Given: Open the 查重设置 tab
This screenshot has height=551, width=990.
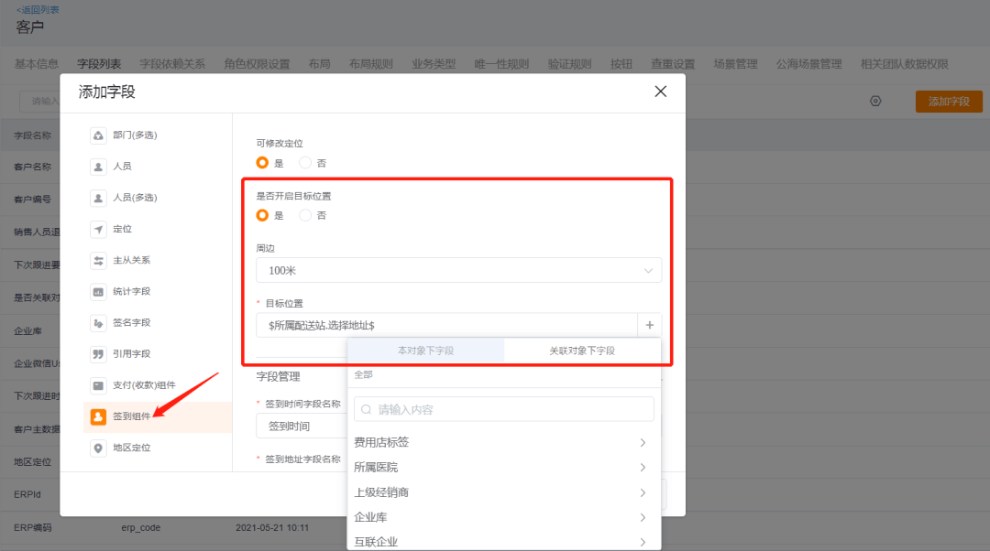Looking at the screenshot, I should (x=673, y=64).
